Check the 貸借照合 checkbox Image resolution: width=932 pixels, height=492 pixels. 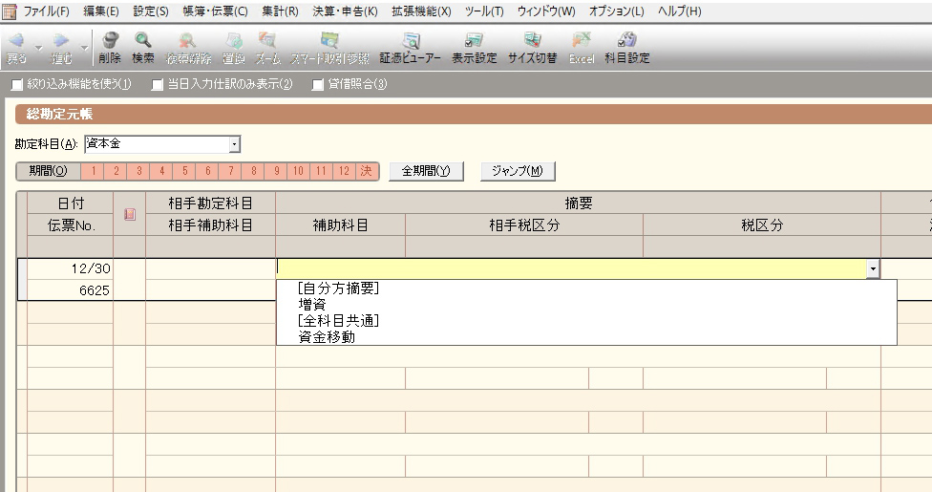(x=318, y=85)
